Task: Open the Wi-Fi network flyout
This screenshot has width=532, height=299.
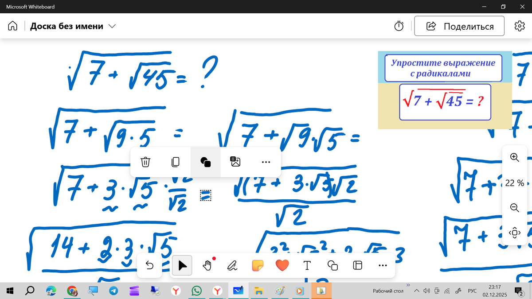Action: tap(447, 291)
